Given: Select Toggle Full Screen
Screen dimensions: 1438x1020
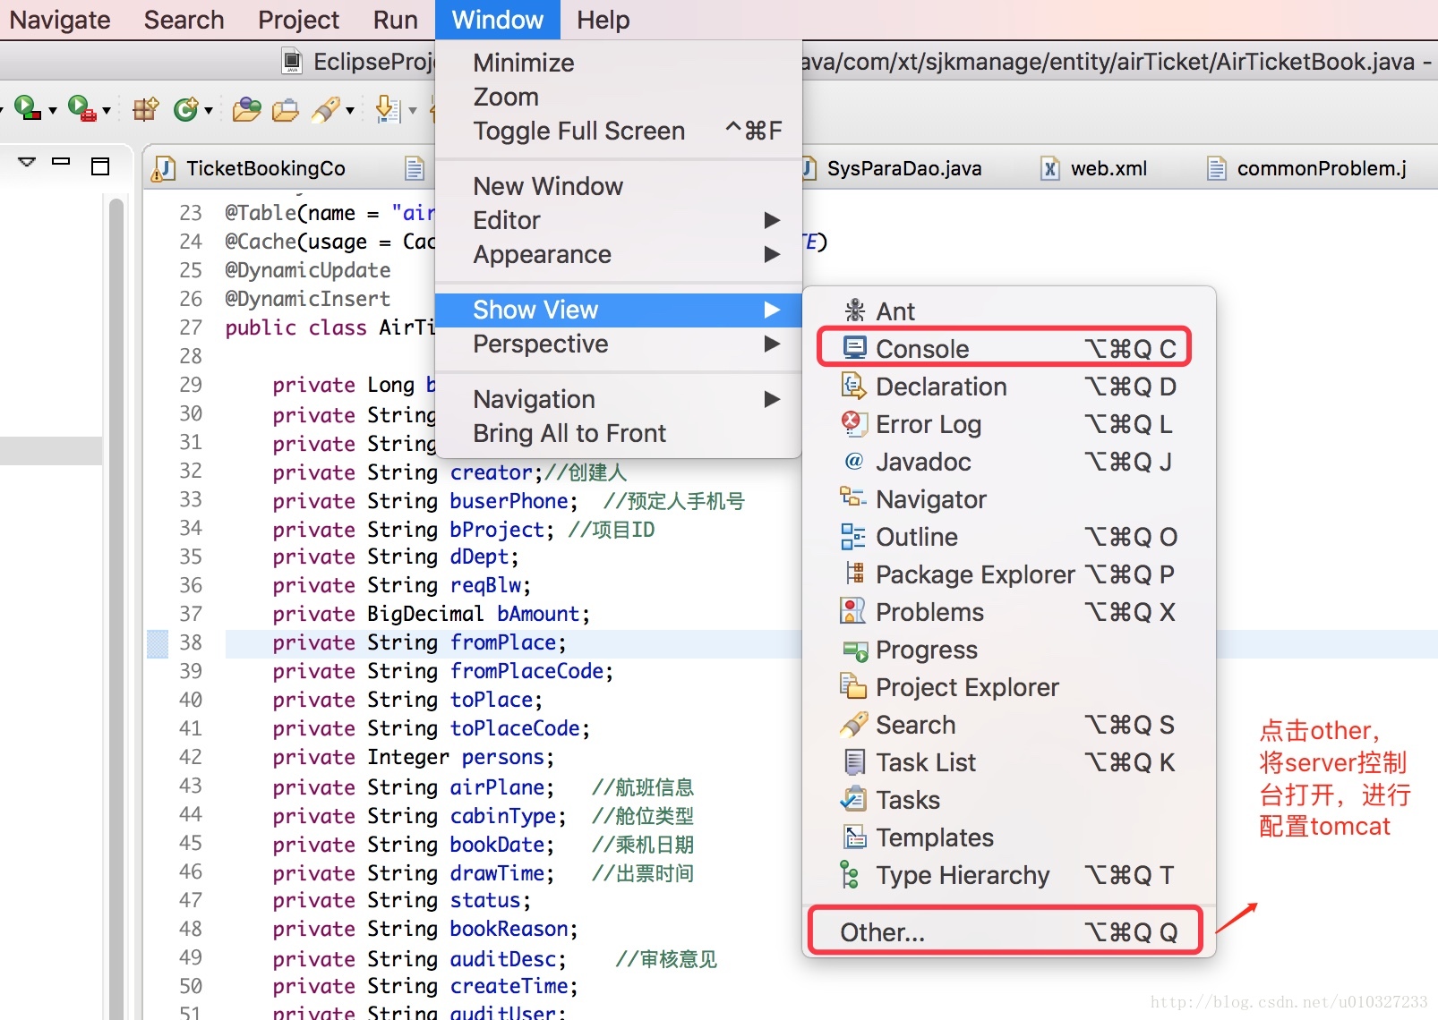Looking at the screenshot, I should coord(618,131).
